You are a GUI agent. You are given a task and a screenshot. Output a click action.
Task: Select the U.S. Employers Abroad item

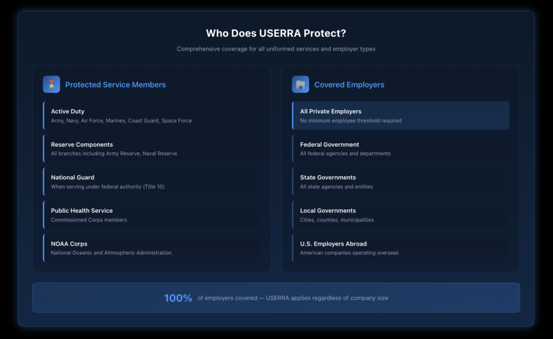click(x=401, y=248)
